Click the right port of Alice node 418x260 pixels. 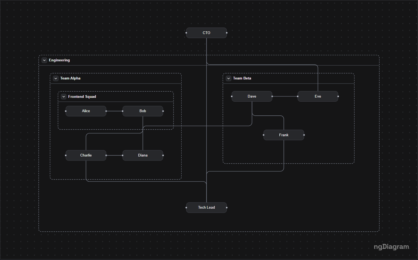tap(106, 111)
